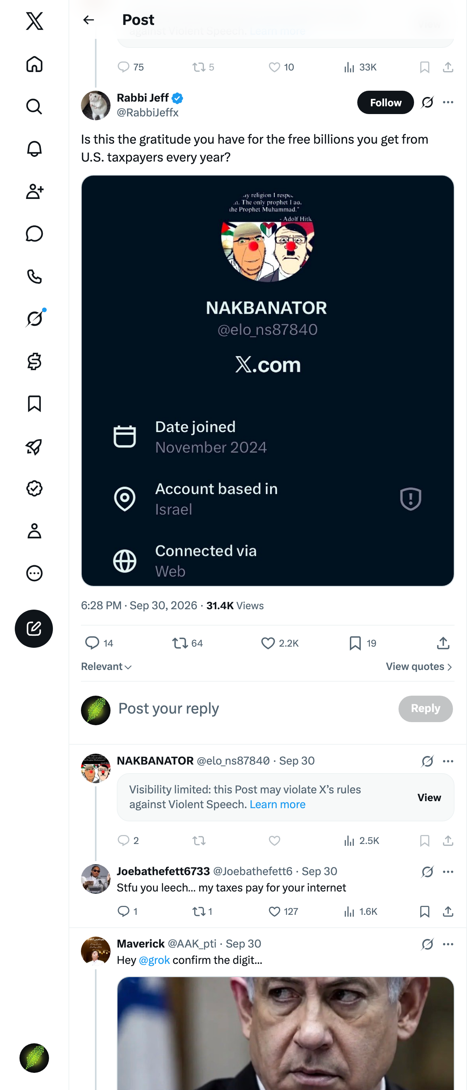Open more options on Joebathefett6733's reply
Screen dimensions: 467x1090
[x=448, y=871]
